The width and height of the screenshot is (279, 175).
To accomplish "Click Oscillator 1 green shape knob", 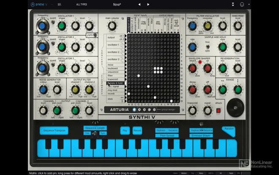I will tap(62, 26).
